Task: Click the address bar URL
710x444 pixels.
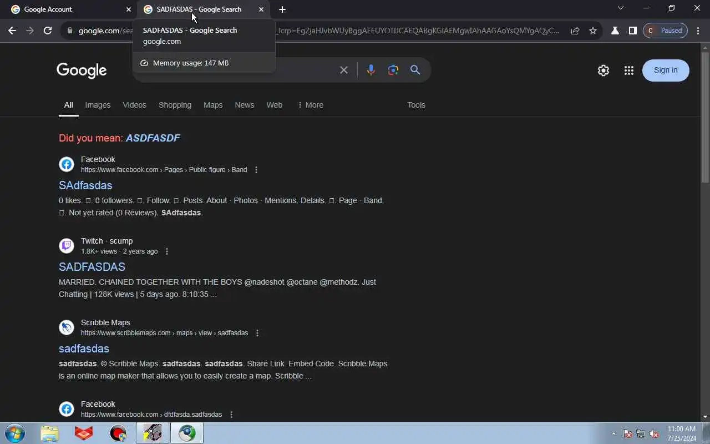Action: [318, 31]
